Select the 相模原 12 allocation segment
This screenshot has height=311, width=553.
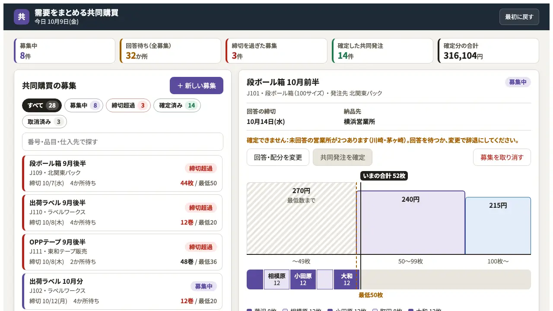(276, 279)
